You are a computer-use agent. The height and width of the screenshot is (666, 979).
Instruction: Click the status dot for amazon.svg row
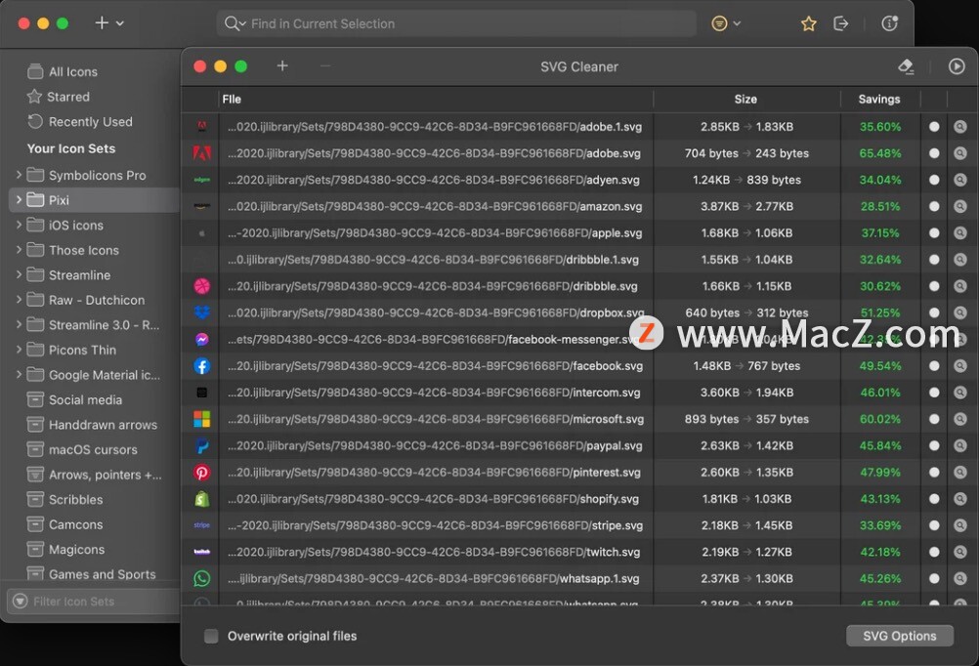pyautogui.click(x=934, y=206)
